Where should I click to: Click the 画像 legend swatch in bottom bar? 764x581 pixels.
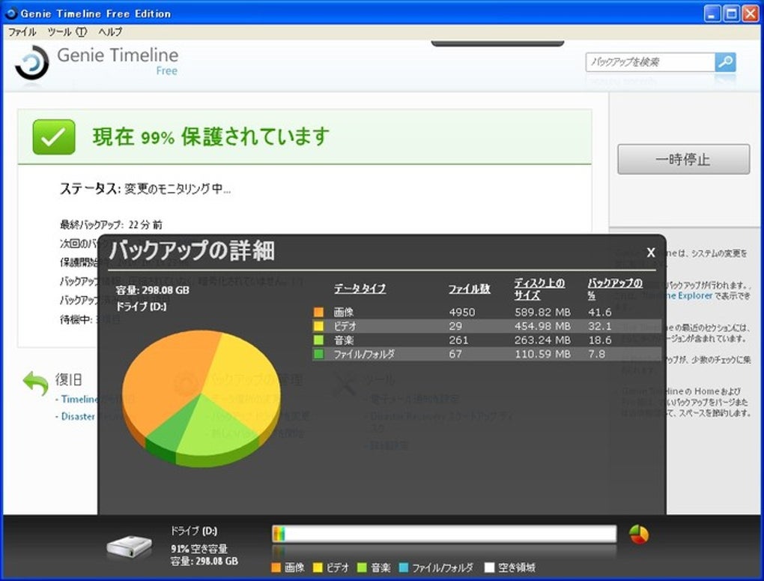(276, 568)
